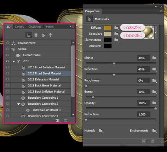Add new object to 3D scene
Image resolution: width=167 pixels, height=152 pixels.
tap(58, 120)
